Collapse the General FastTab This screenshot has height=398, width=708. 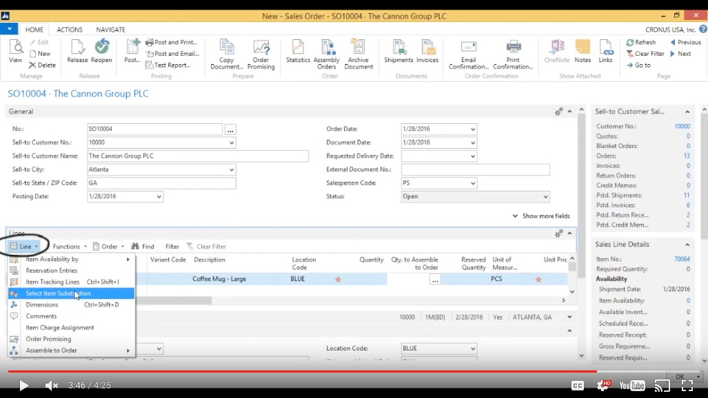point(570,112)
